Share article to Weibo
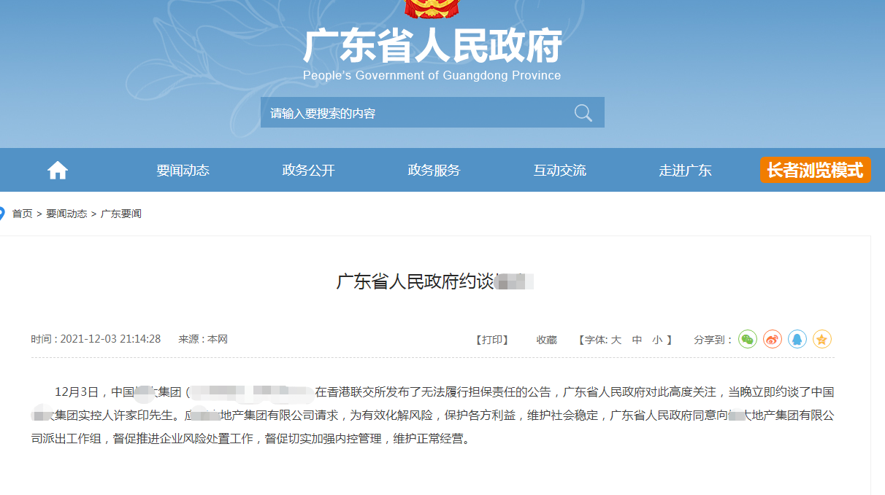Screen dimensions: 885x495 pos(773,339)
